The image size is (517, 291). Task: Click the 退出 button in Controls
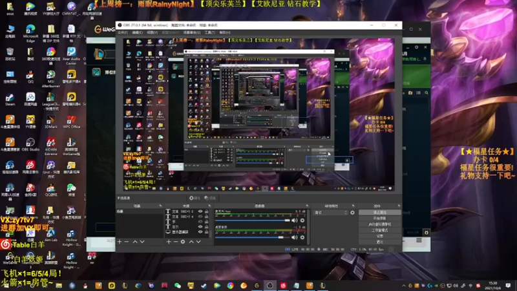(x=380, y=242)
